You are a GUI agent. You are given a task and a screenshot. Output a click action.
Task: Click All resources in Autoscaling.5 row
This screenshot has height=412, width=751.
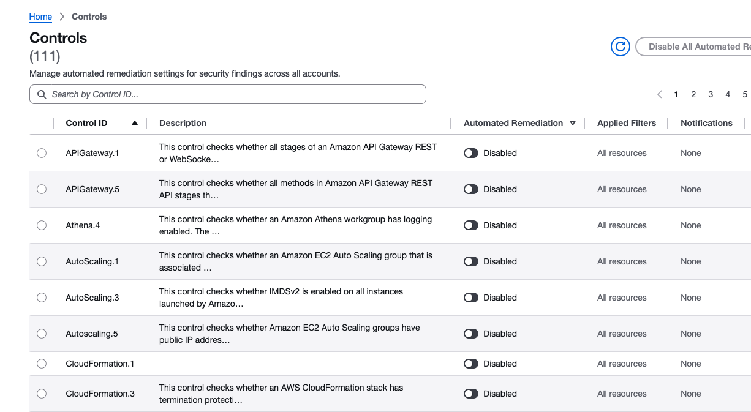(622, 334)
